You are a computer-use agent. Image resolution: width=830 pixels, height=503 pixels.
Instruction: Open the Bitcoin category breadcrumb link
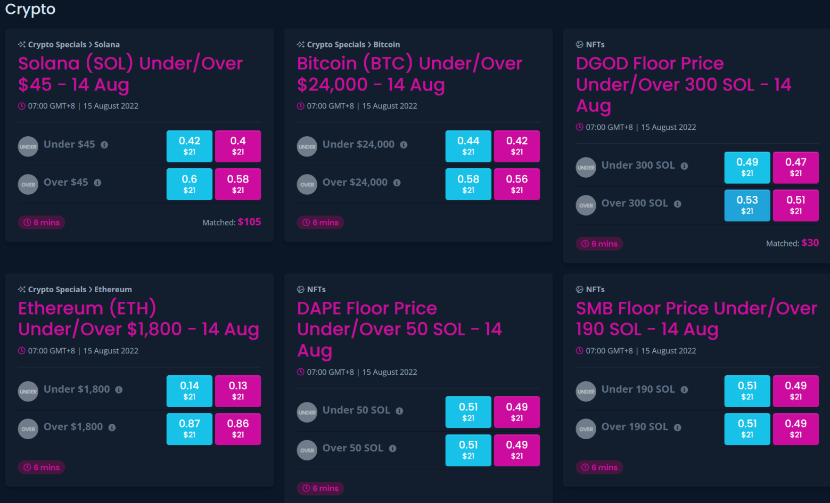click(x=387, y=45)
